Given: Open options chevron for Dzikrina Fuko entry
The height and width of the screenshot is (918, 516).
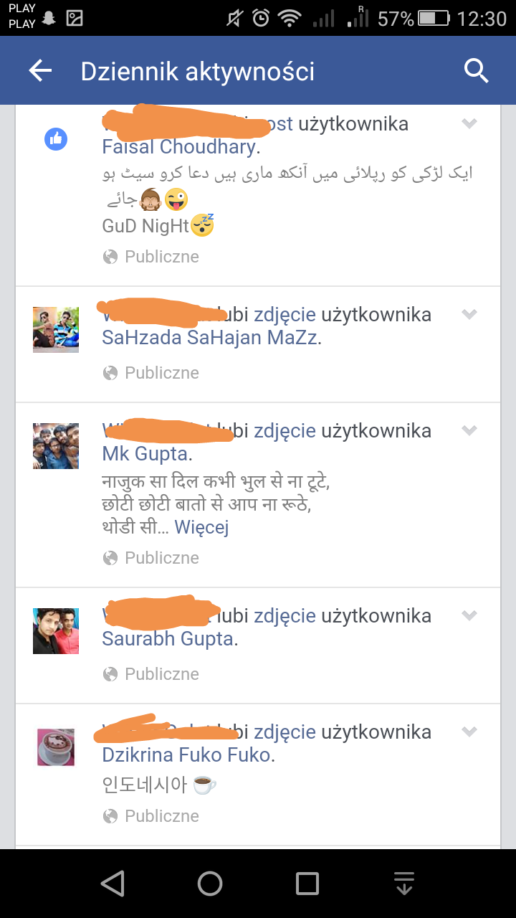Looking at the screenshot, I should coord(469,732).
